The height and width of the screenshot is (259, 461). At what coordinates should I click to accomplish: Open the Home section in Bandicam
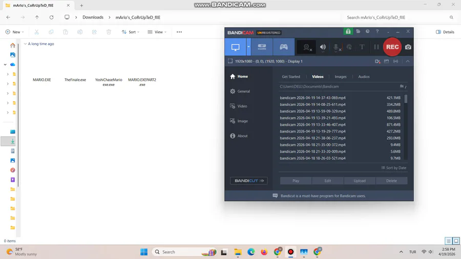pos(239,76)
